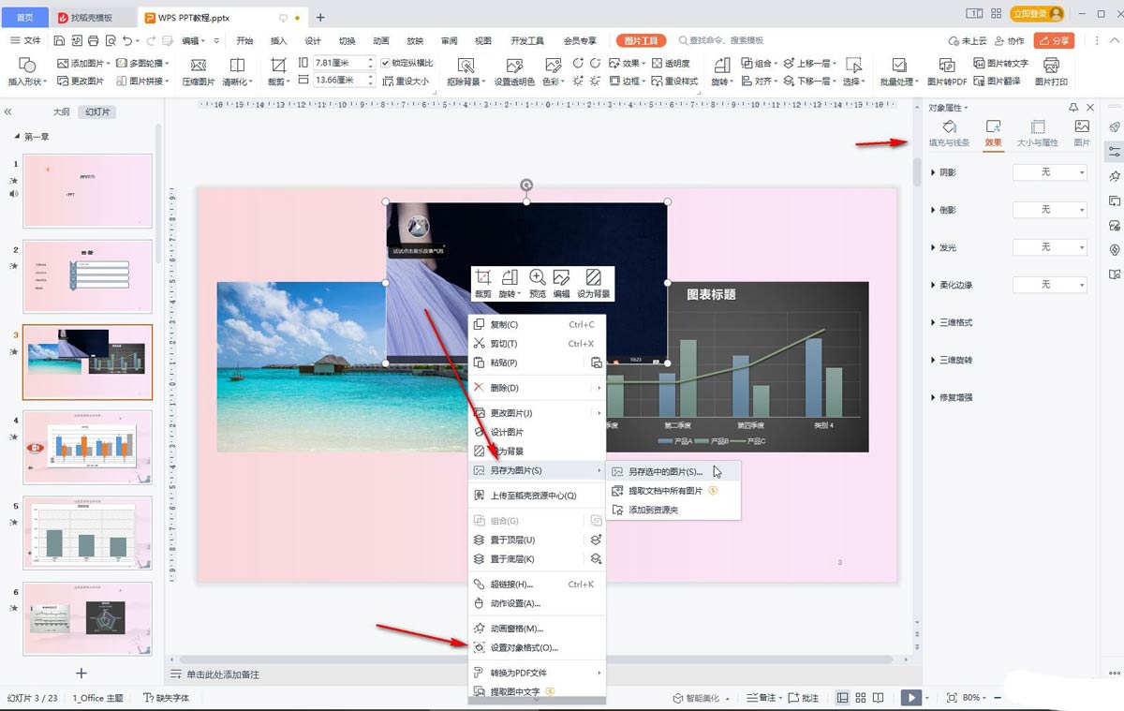
Task: Click Picture to PDF (图片转PDF) icon
Action: click(x=946, y=65)
